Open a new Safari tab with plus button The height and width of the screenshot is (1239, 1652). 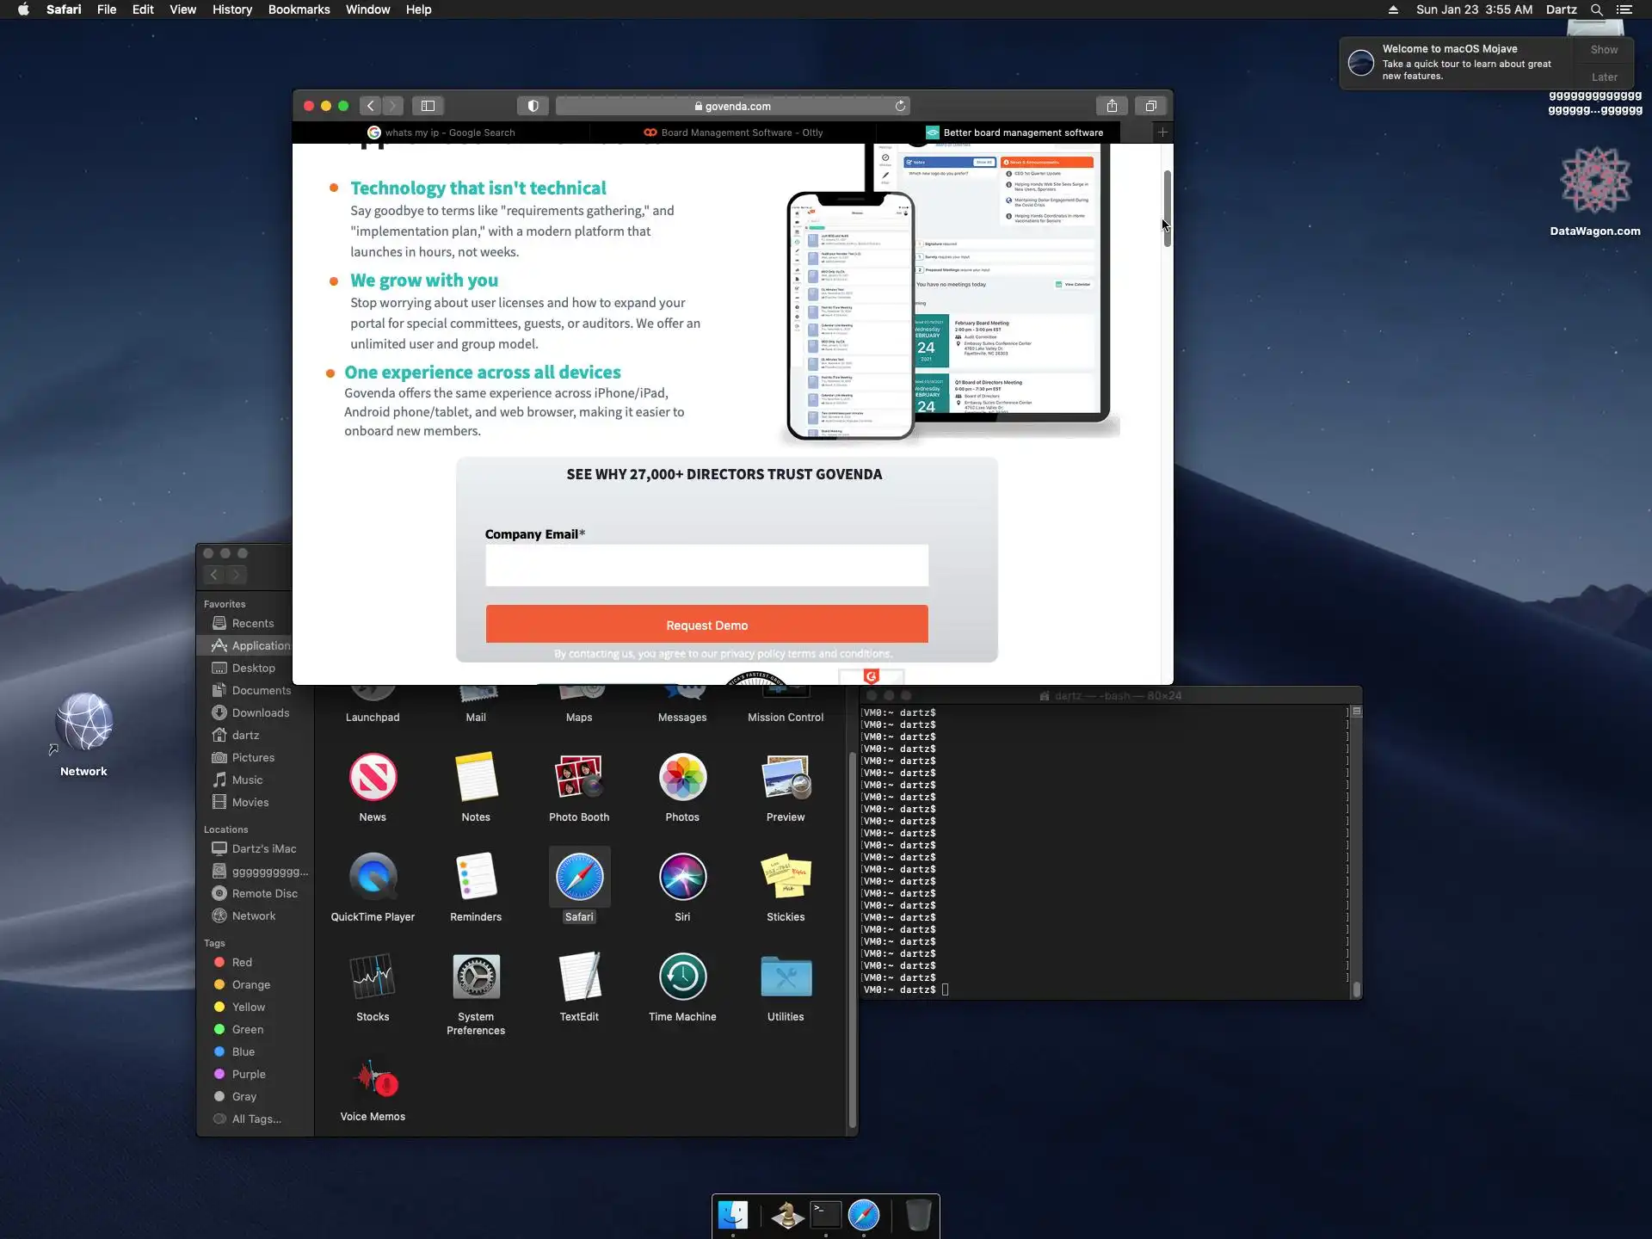pos(1162,133)
